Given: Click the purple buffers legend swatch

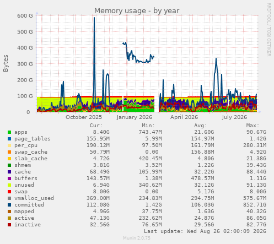Looking at the screenshot, I should [9, 178].
